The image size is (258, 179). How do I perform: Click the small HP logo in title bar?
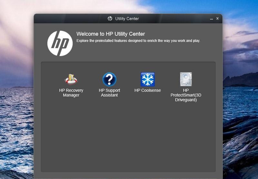110,19
